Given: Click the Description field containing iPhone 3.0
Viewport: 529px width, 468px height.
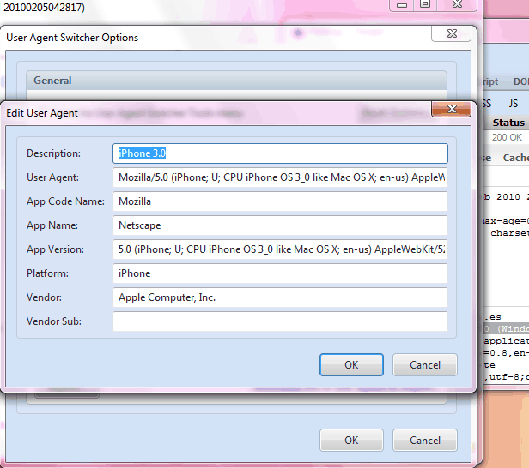Looking at the screenshot, I should pyautogui.click(x=280, y=153).
